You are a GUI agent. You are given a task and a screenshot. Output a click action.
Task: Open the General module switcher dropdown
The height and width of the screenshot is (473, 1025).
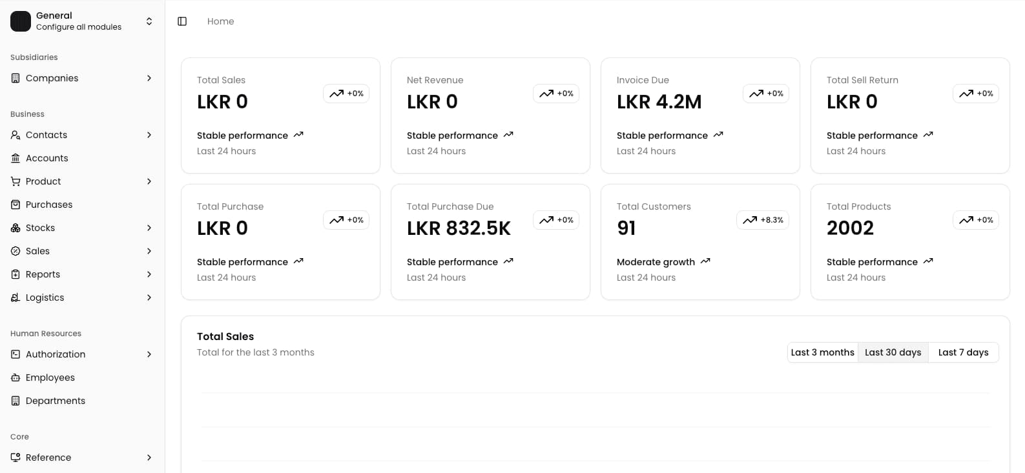click(x=149, y=21)
